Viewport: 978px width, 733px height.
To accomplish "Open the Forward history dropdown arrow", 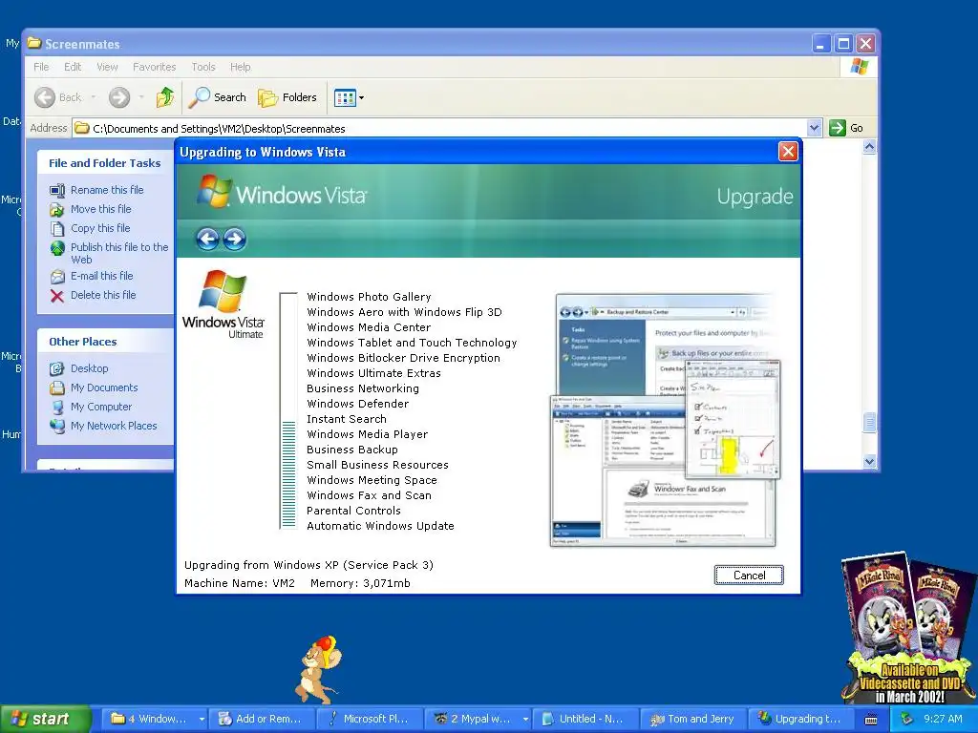I will 141,97.
